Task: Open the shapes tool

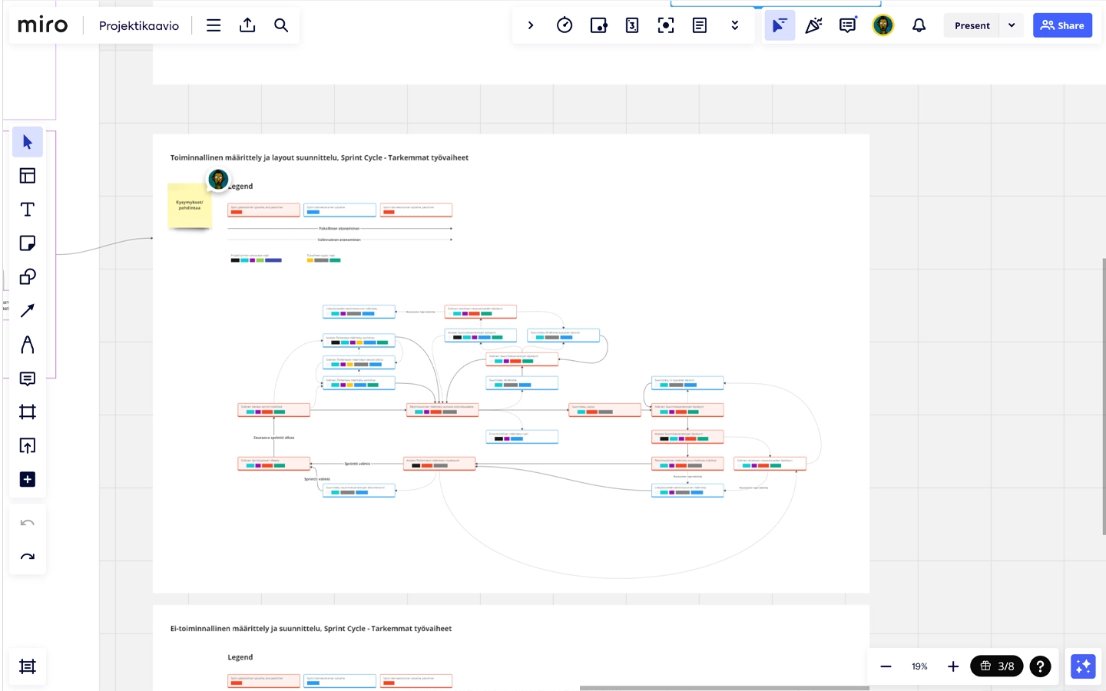Action: pyautogui.click(x=27, y=276)
